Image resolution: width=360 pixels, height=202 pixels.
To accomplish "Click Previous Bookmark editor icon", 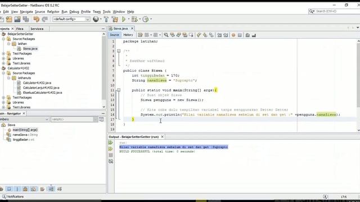I will click(x=199, y=35).
